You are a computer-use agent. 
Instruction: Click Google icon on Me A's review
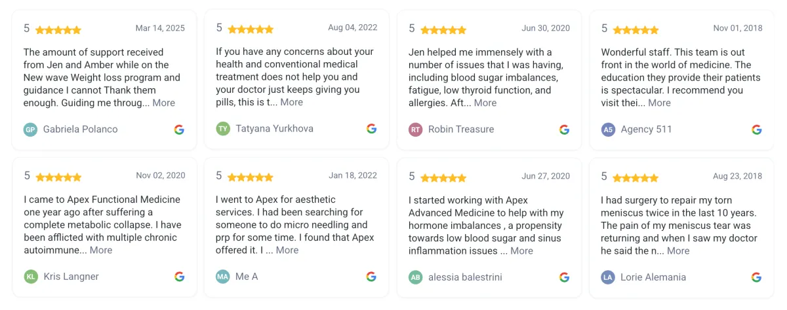(x=371, y=277)
